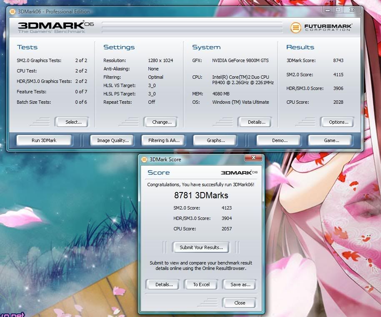Close the 3DMark06 Professional Edition window
The image size is (381, 317).
tap(352, 10)
